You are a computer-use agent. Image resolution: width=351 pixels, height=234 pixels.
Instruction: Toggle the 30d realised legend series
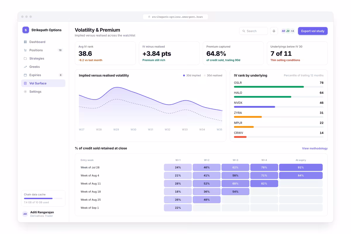click(x=213, y=75)
